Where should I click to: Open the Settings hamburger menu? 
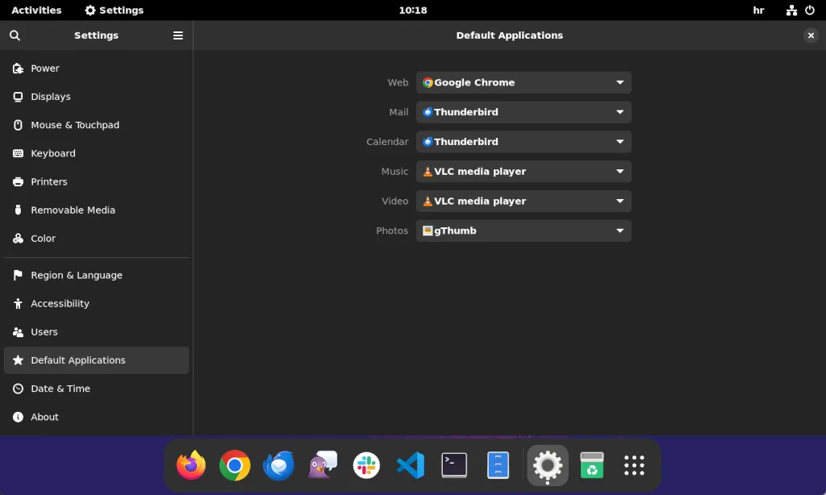tap(177, 35)
